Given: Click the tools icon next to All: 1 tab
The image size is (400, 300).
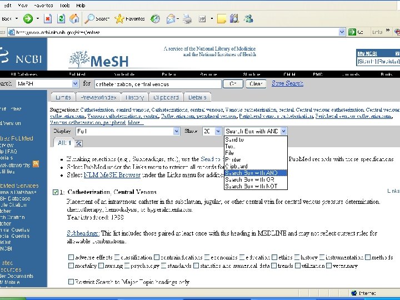Looking at the screenshot, I should (78, 143).
